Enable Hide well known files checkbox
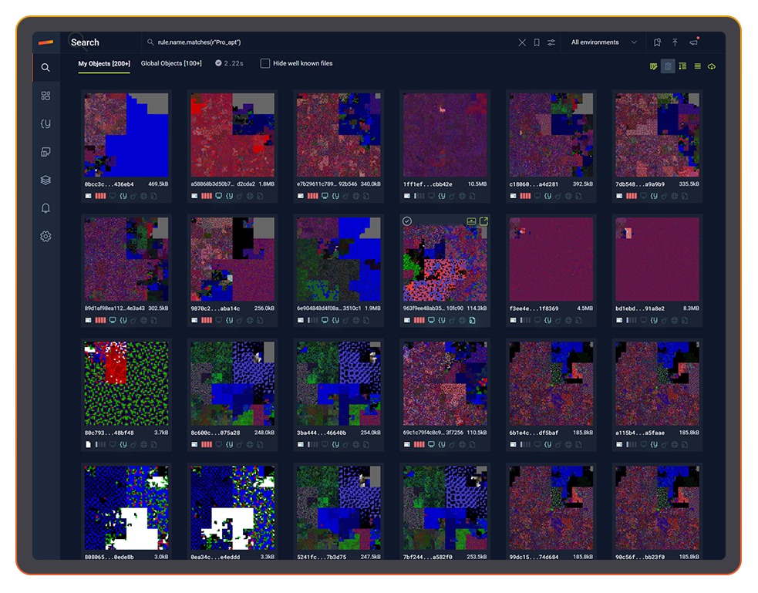Viewport: 758px width, 593px height. coord(265,63)
